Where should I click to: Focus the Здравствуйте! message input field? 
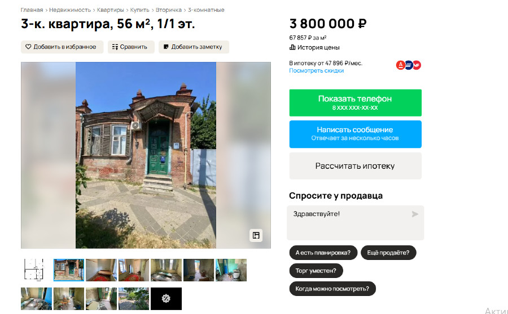tap(356, 223)
